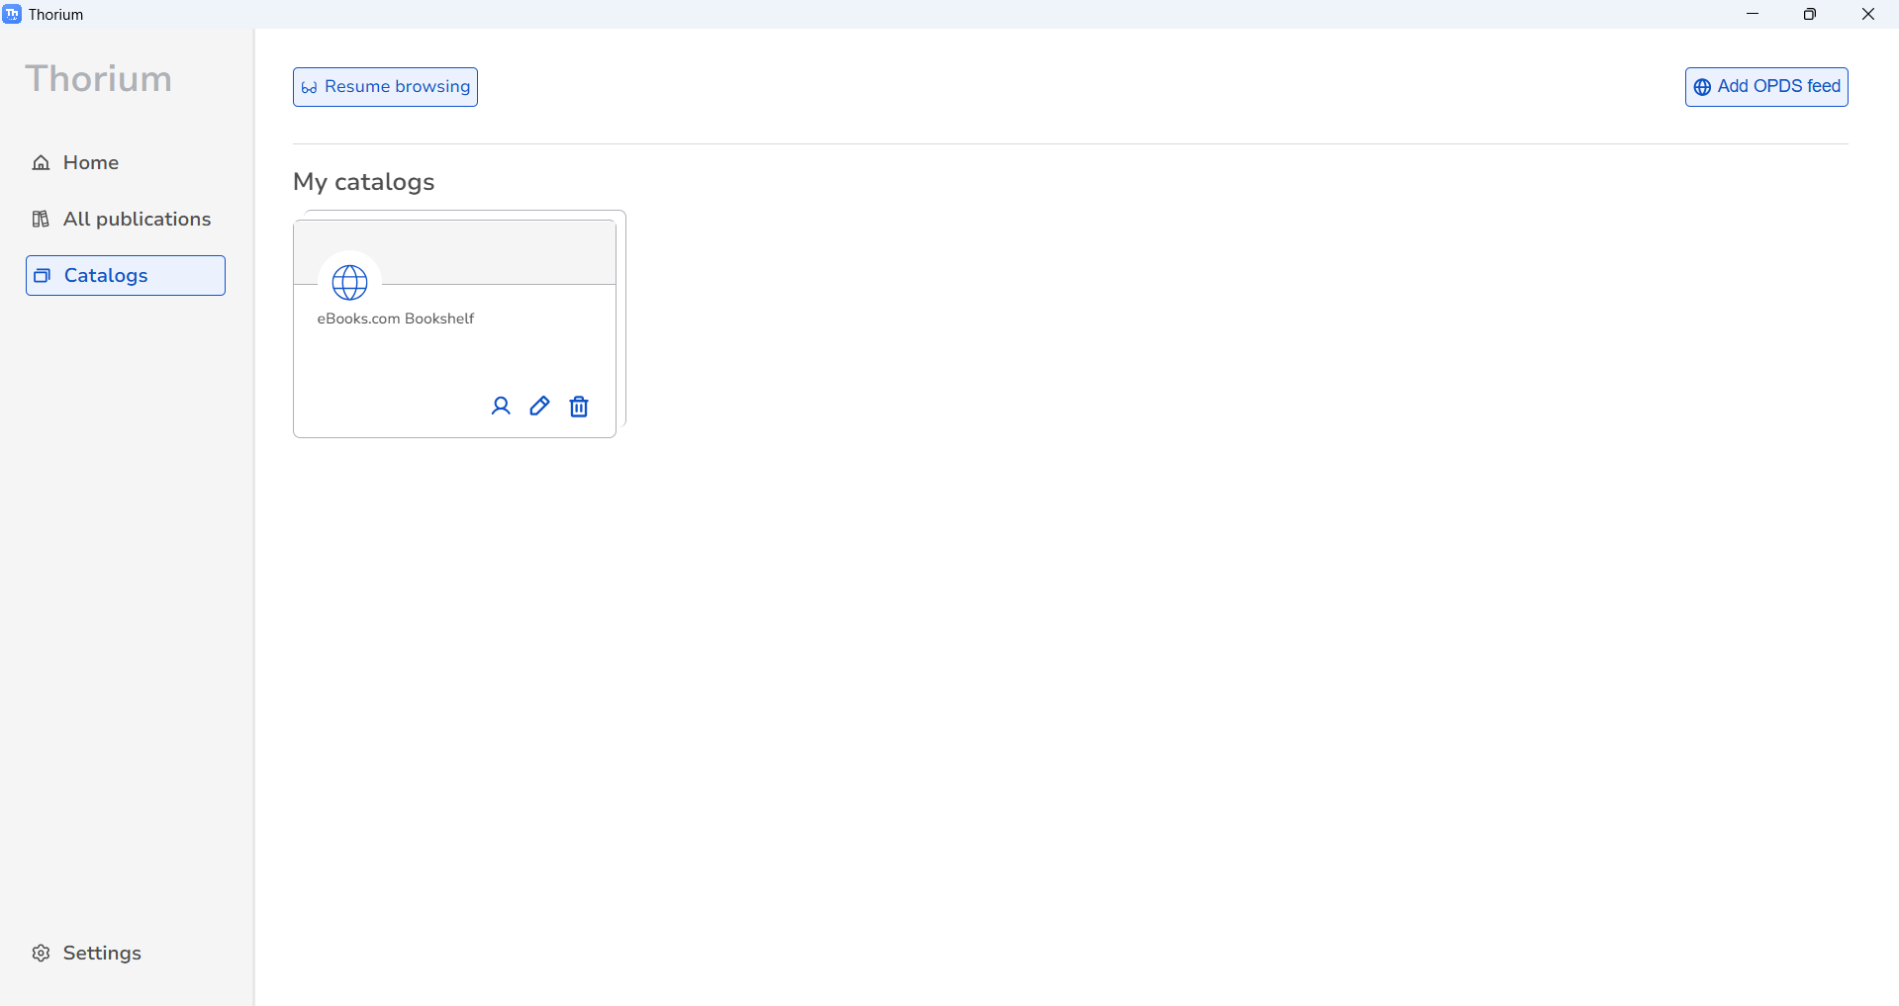Open Settings in the sidebar
The height and width of the screenshot is (1006, 1899).
pos(126,953)
